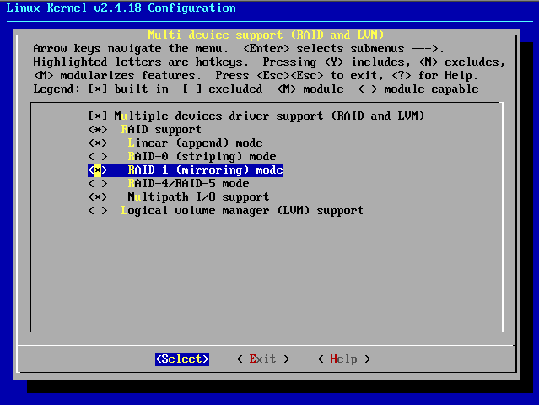Select the 'Linear (append) mode' entry
The image size is (539, 405).
coord(195,143)
